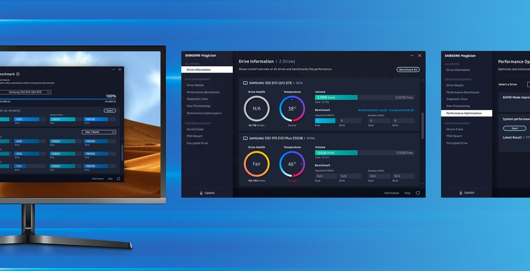Click the N/A drive health gauge
The height and width of the screenshot is (271, 530).
coord(257,108)
